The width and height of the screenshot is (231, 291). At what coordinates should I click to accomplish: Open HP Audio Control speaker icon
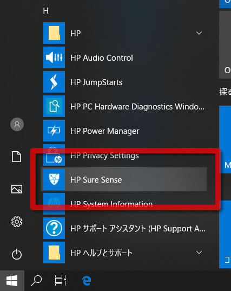pos(54,57)
